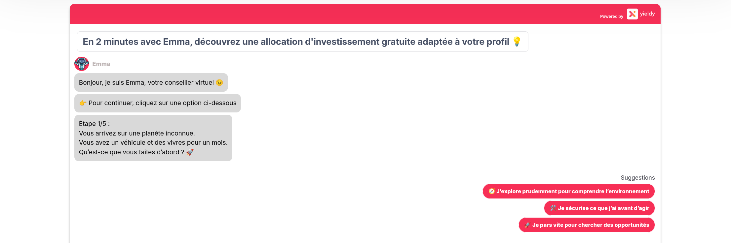The width and height of the screenshot is (731, 243).
Task: Click the Étape 1/5 message bubble
Action: point(153,138)
